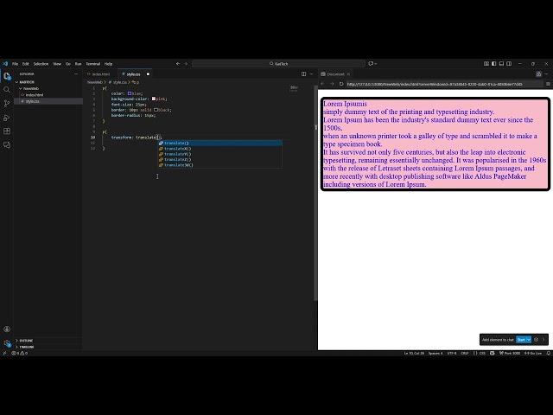Open the preview browser hamburger menu
This screenshot has width=553, height=415.
coord(548,84)
